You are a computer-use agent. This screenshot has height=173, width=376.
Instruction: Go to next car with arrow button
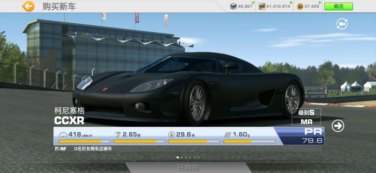338,126
